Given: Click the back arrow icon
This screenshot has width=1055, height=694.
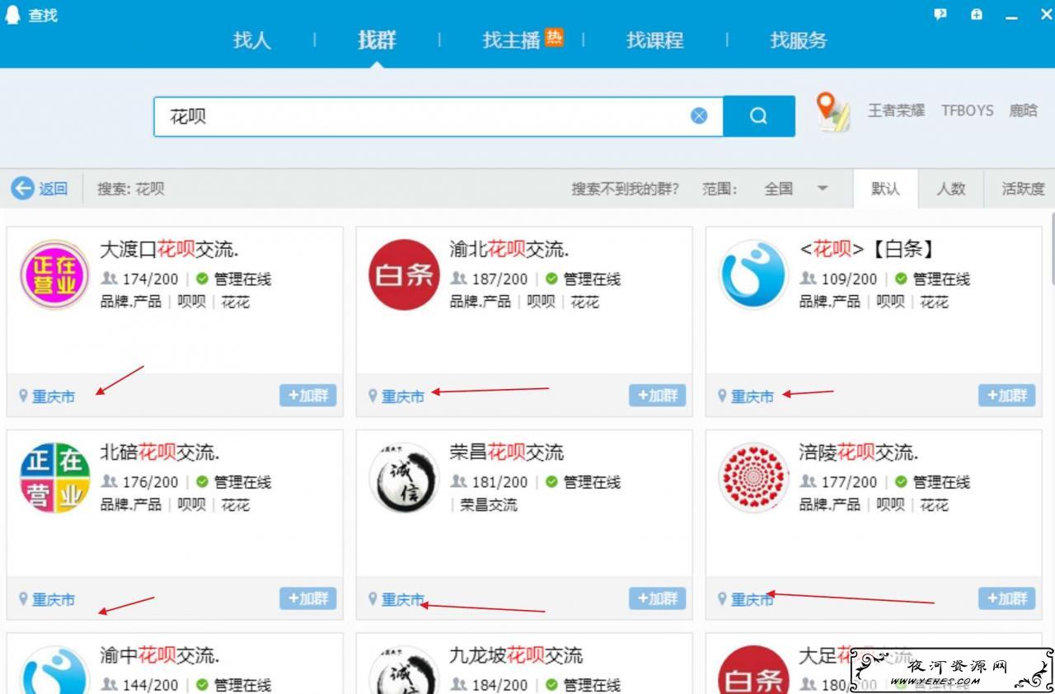Looking at the screenshot, I should point(22,189).
